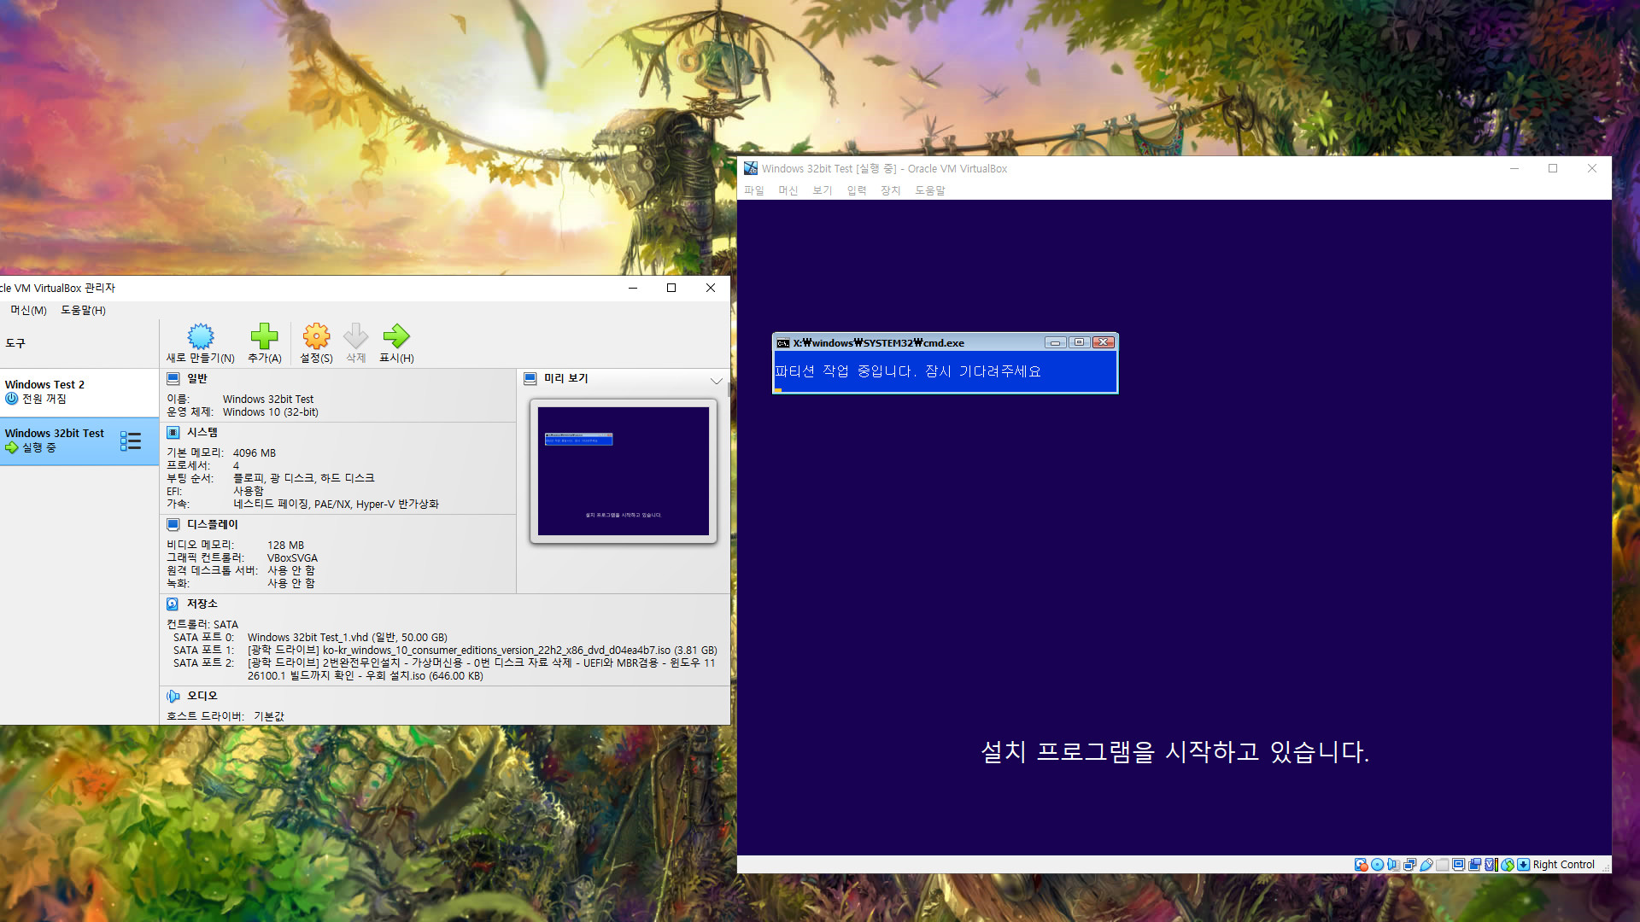Click the cmd.exe title bar icon
Image resolution: width=1640 pixels, height=922 pixels.
click(x=782, y=343)
